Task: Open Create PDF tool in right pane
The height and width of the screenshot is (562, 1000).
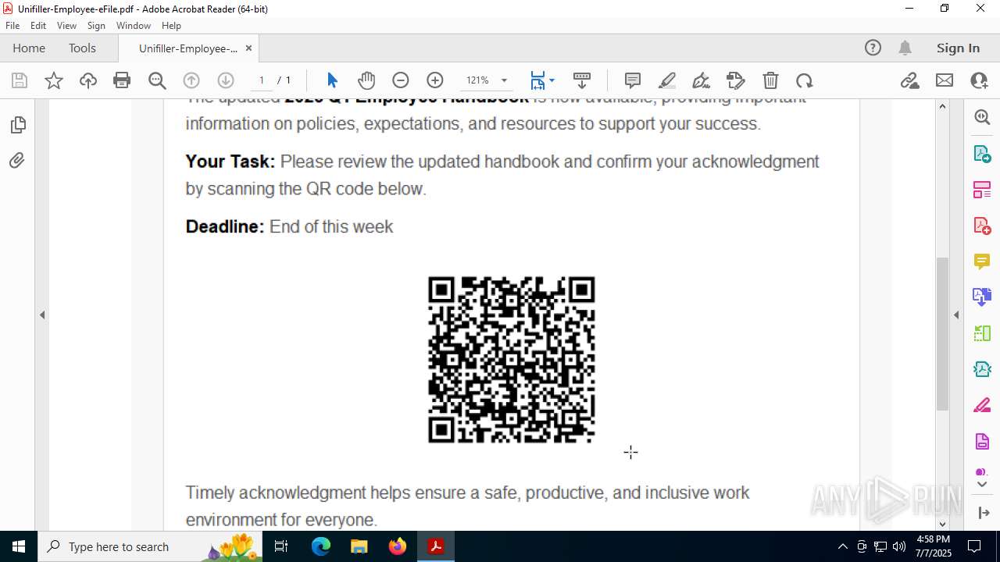Action: pyautogui.click(x=982, y=226)
